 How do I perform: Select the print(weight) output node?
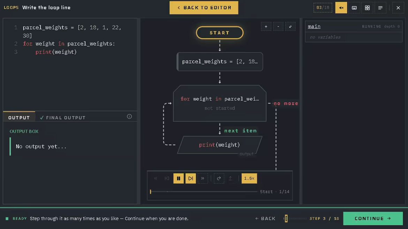(220, 145)
